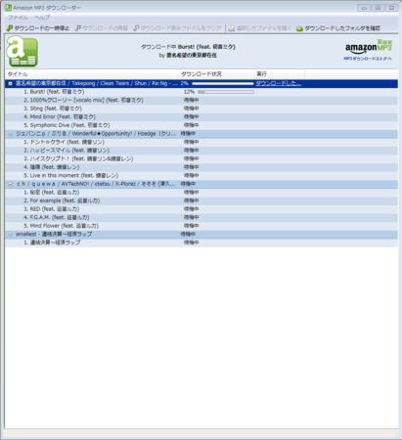Click the ダウンロードの再開 resume toolbar button

point(102,28)
